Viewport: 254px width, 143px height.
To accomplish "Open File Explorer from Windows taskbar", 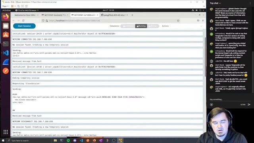I will [x=55, y=140].
